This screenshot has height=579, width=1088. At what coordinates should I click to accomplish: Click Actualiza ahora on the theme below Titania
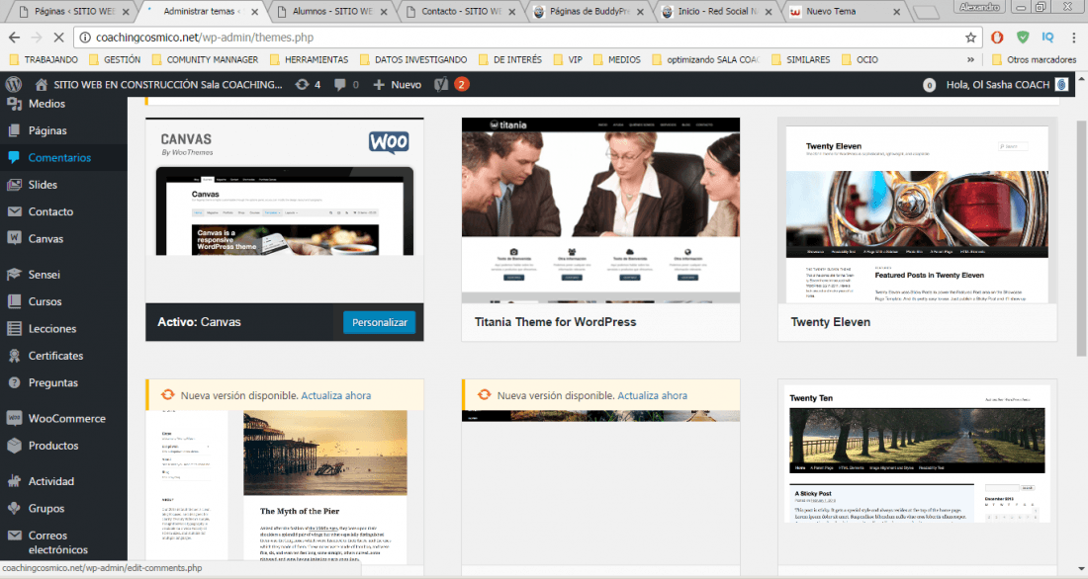[652, 395]
